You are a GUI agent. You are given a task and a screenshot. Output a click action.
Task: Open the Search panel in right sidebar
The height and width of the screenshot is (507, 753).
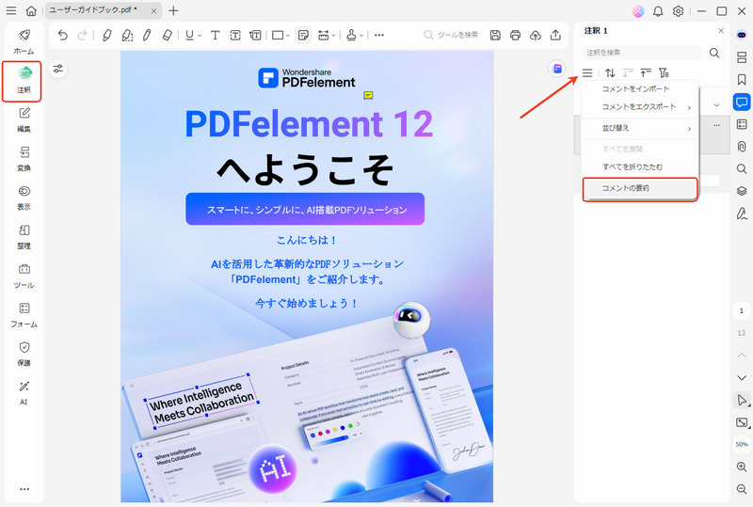point(742,168)
